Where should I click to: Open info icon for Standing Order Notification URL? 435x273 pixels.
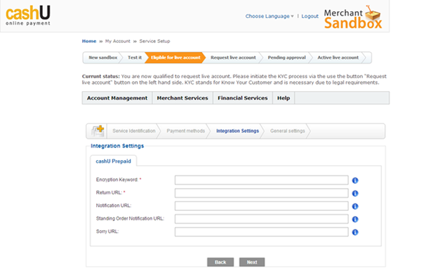click(355, 219)
